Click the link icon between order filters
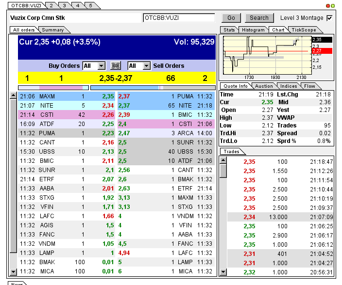Screen dimensions: 342x285 tap(116, 66)
